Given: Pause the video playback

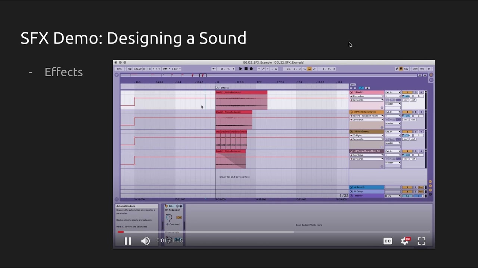Looking at the screenshot, I should tap(128, 241).
